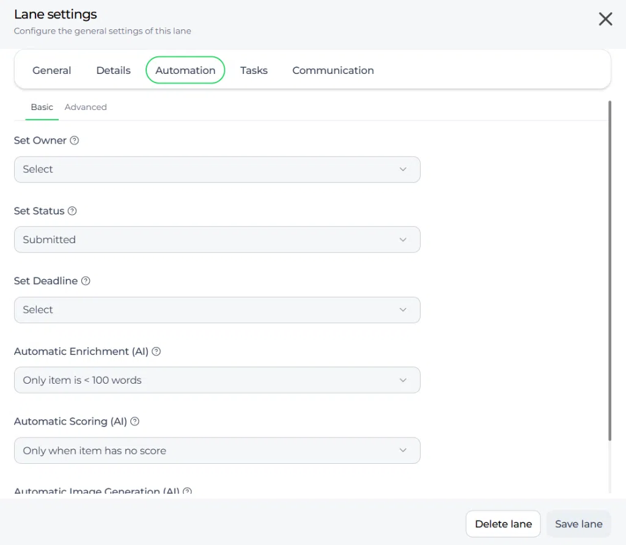This screenshot has width=626, height=545.
Task: Switch to the Advanced sub-tab
Action: click(x=86, y=108)
